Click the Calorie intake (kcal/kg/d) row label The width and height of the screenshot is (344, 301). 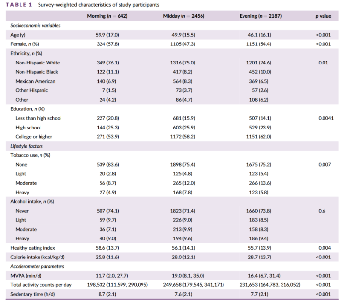(x=38, y=257)
